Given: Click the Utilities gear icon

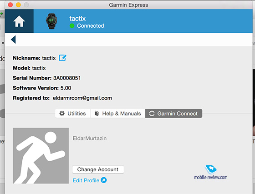Looking at the screenshot, I should click(62, 114).
